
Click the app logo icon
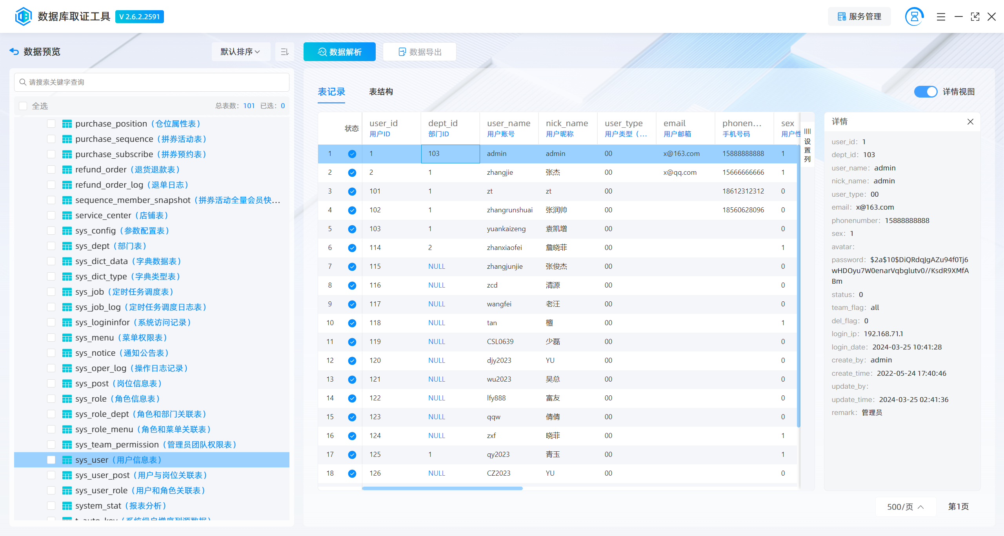click(x=23, y=16)
